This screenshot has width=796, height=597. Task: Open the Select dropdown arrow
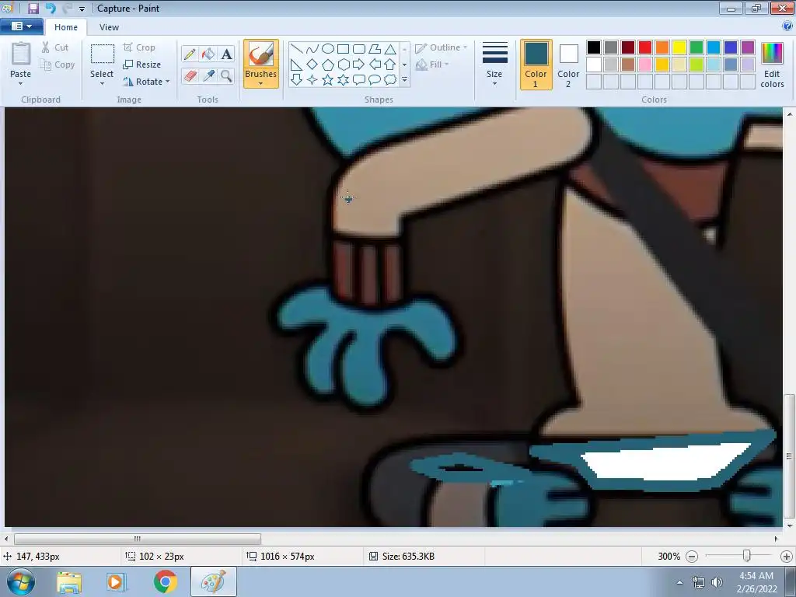(x=102, y=84)
